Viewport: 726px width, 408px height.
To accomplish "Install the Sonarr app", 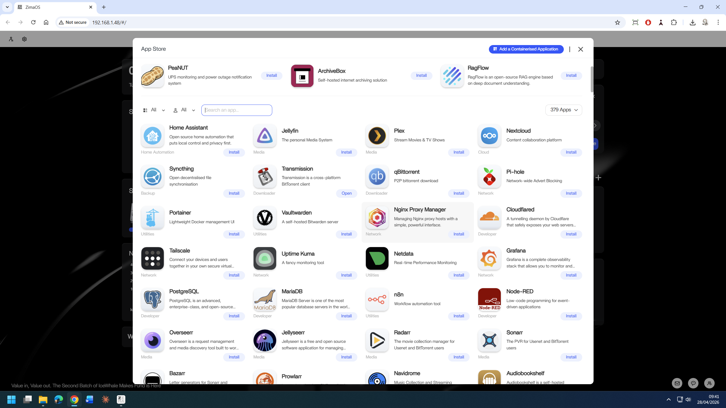I will click(x=571, y=357).
